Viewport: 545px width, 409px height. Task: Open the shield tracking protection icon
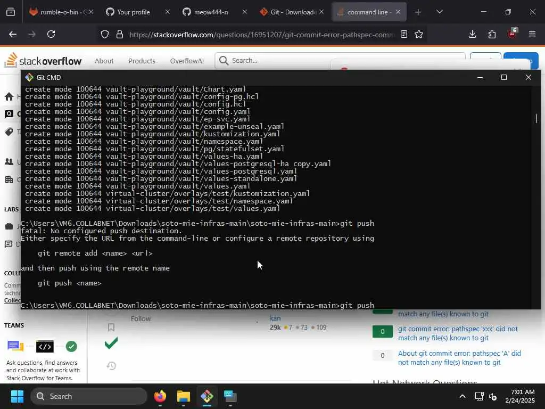coord(105,34)
